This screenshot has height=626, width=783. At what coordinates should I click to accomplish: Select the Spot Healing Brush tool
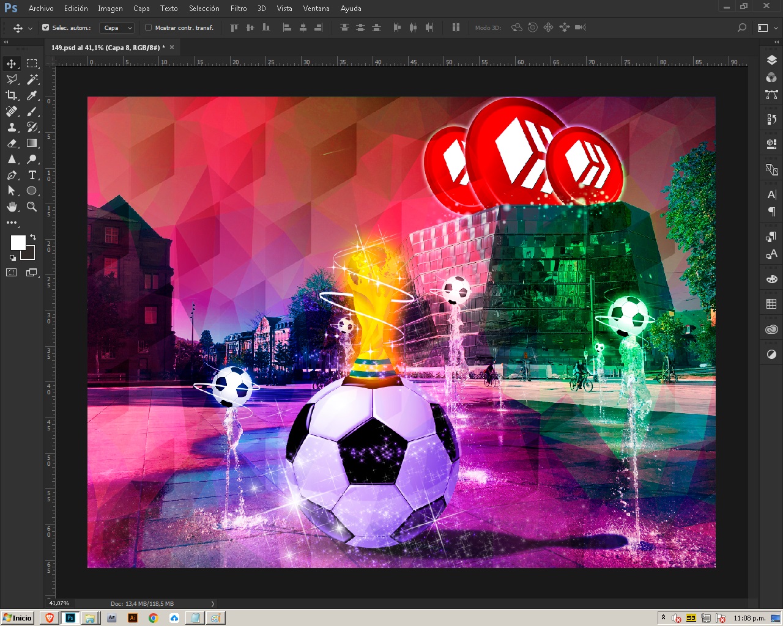click(12, 111)
